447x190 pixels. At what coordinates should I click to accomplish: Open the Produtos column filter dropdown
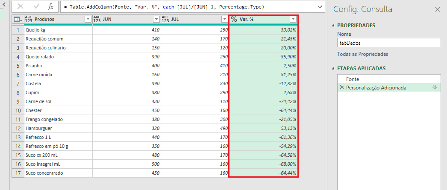click(88, 19)
